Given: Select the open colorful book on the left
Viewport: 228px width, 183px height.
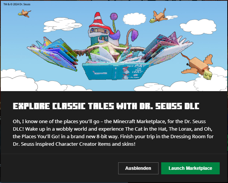Looking at the screenshot, I should (52, 53).
